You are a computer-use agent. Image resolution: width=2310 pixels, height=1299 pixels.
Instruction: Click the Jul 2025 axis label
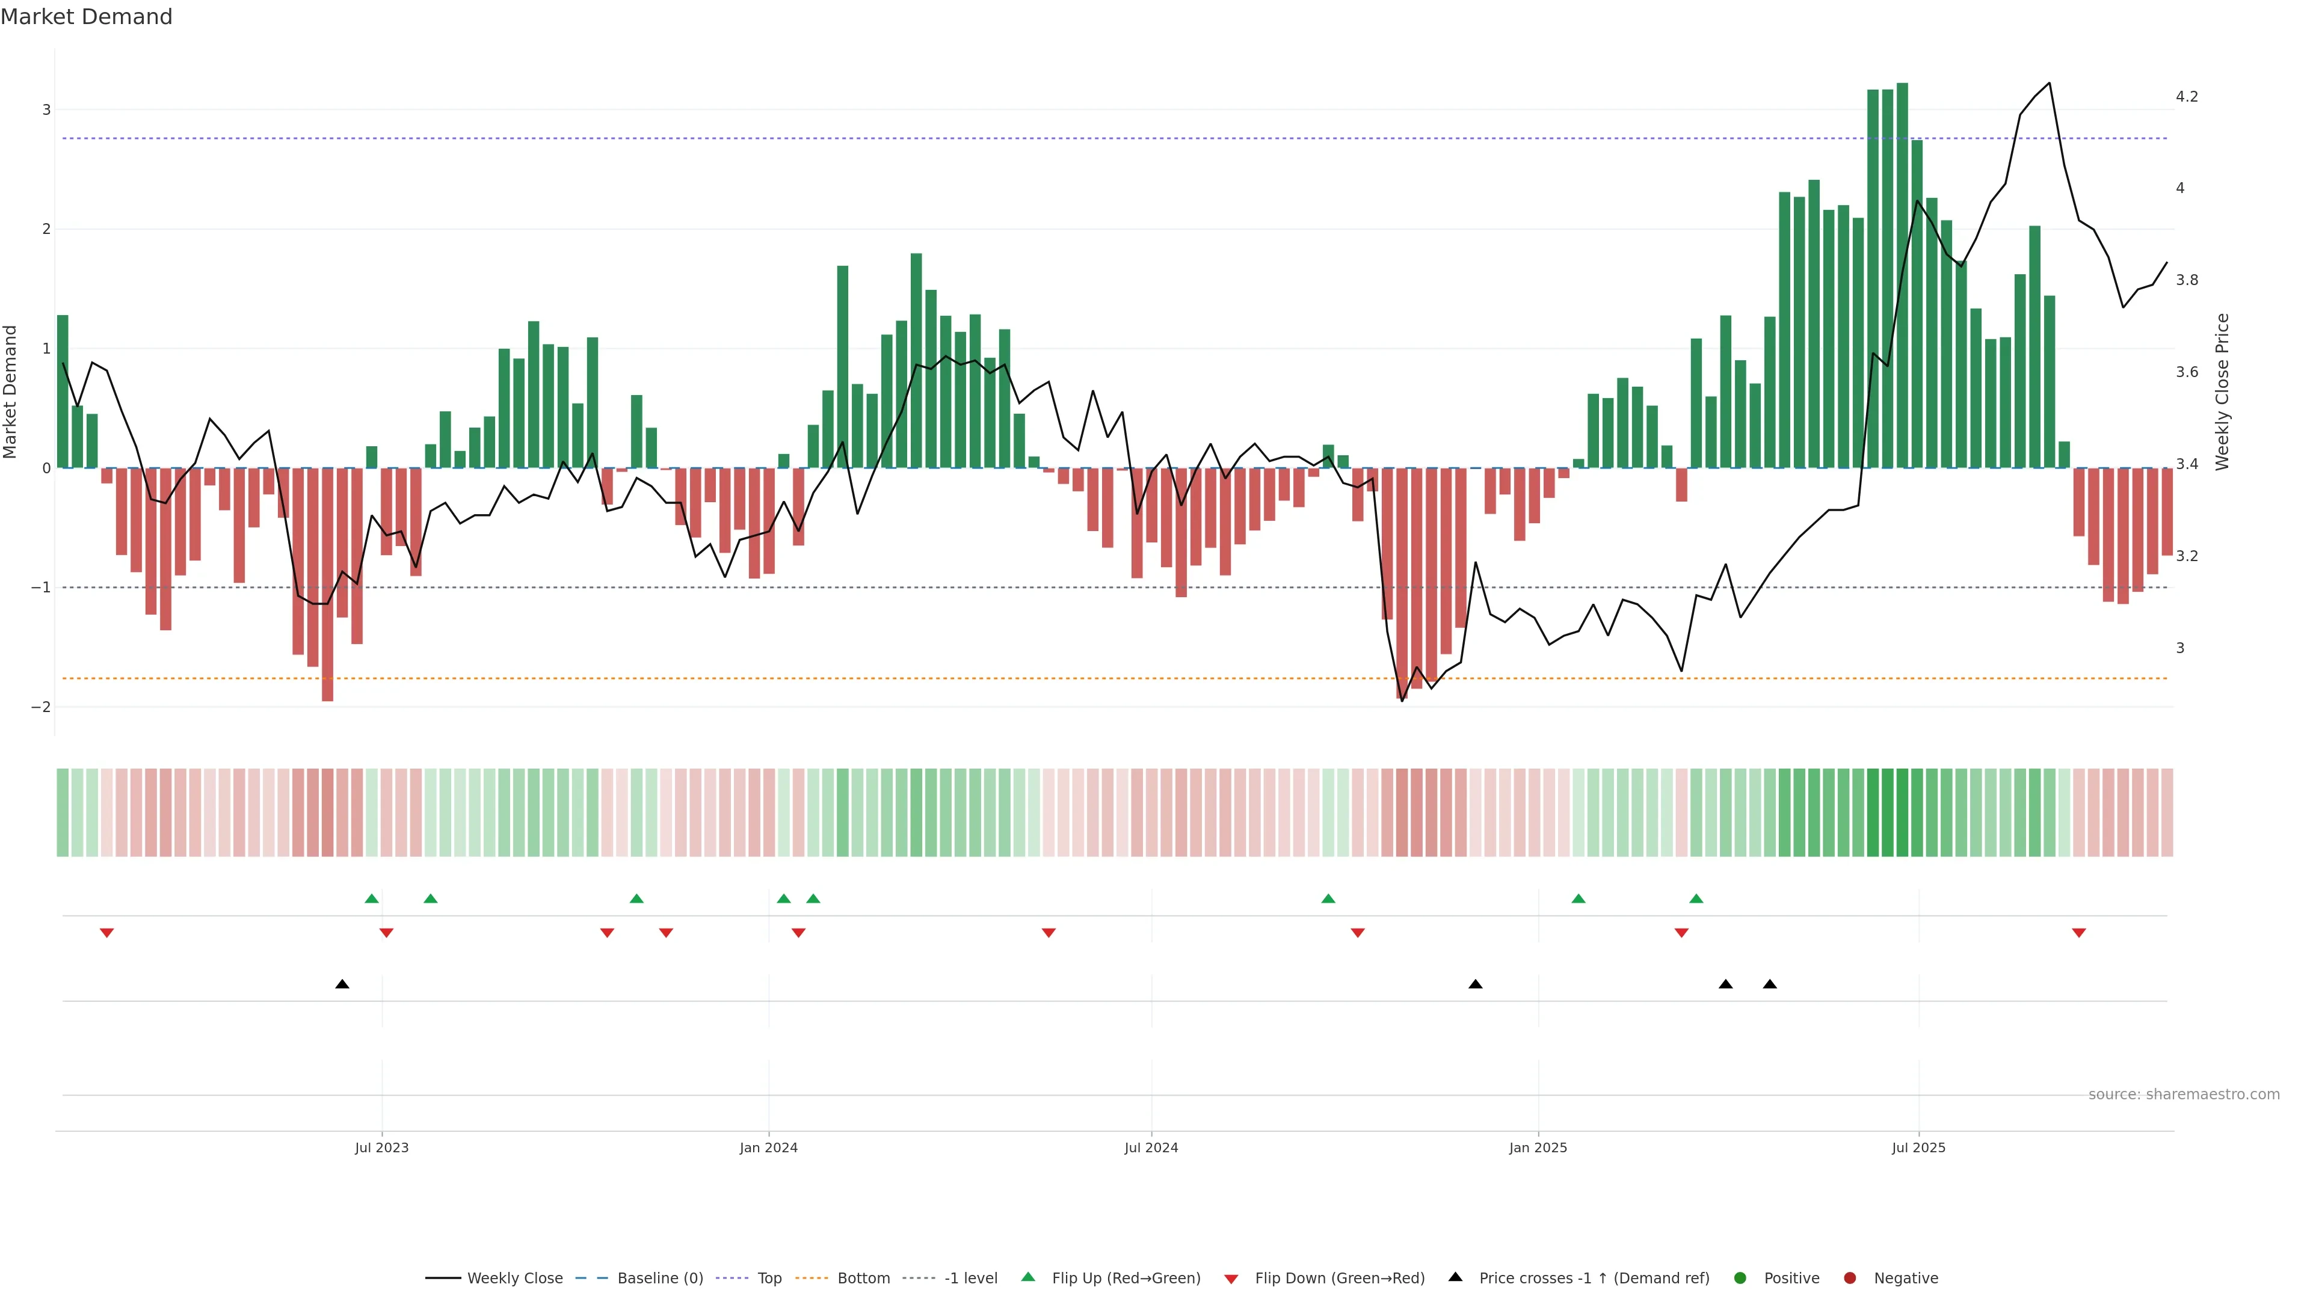pos(1918,1149)
